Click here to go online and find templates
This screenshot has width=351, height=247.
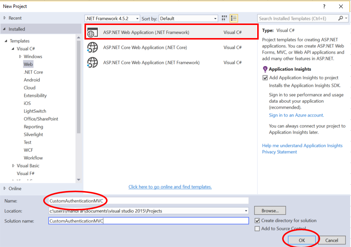pos(170,187)
